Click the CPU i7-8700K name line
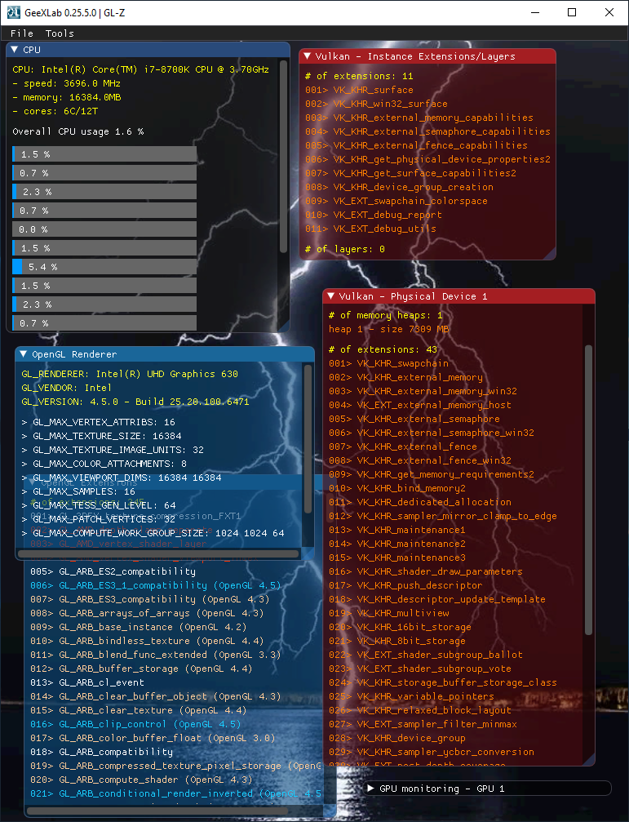 tap(141, 69)
